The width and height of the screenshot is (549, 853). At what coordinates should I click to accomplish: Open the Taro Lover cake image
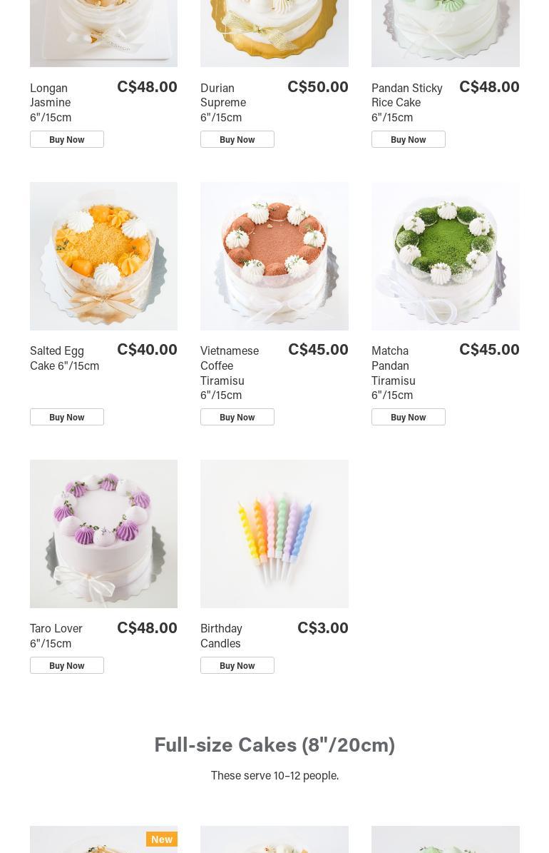[103, 534]
